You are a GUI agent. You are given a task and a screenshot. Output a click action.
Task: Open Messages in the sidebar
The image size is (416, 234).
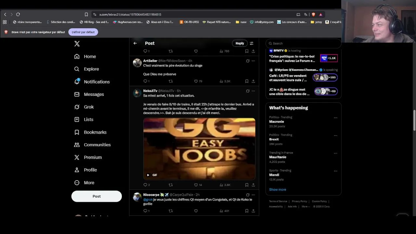coord(89,94)
